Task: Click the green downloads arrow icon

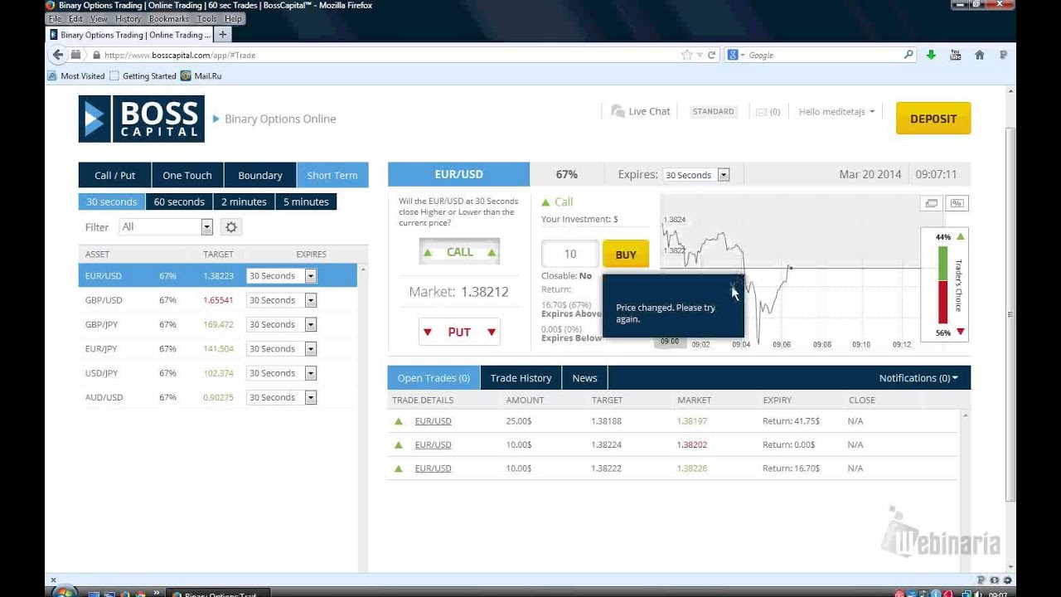Action: pos(931,55)
